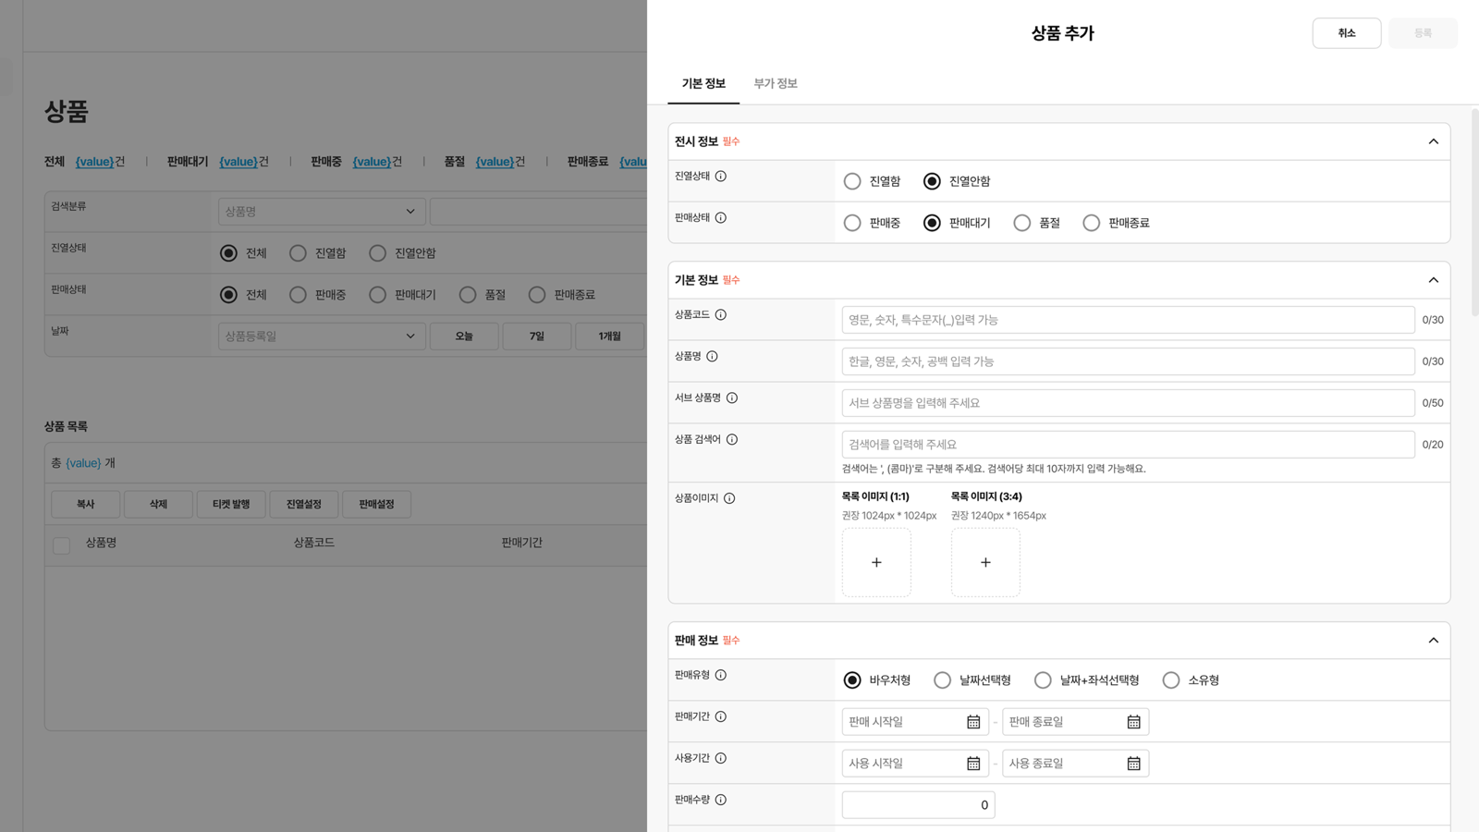Open calendar icon in 판매 종료일 field
Screen dimensions: 1479x832
click(1133, 722)
